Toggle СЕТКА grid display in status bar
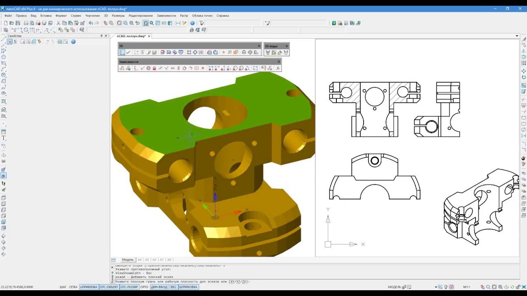 click(x=73, y=287)
